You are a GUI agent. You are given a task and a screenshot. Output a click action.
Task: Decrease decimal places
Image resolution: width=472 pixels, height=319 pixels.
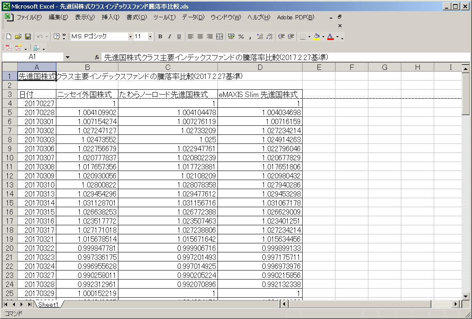point(269,37)
